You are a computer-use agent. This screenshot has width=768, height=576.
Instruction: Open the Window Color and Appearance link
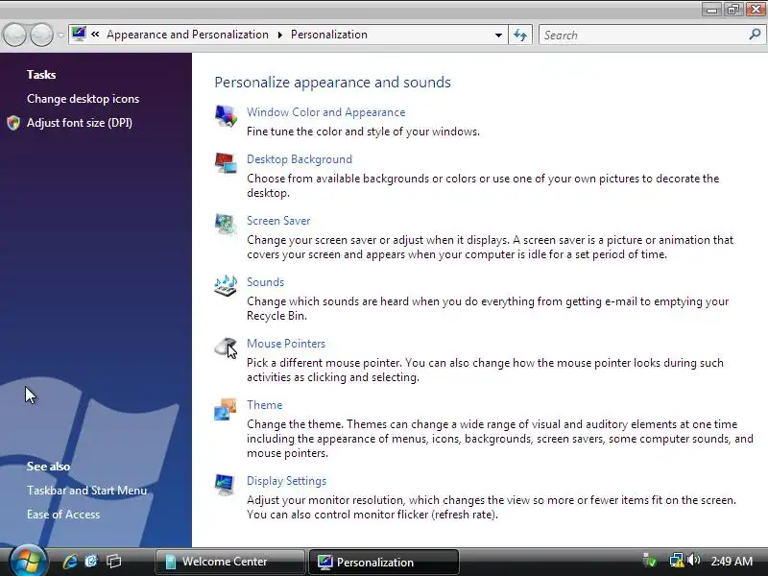325,112
